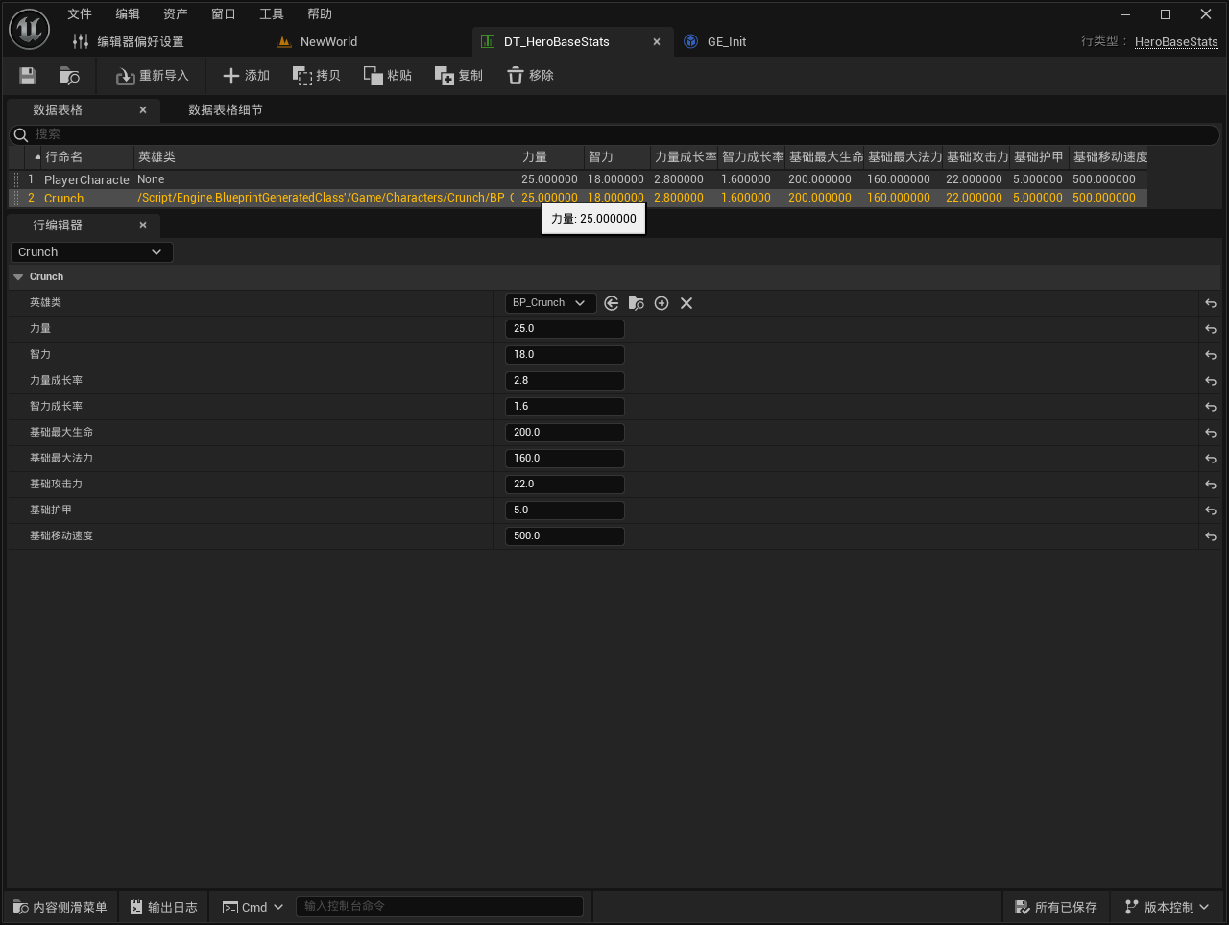1229x925 pixels.
Task: Open 版本控制 revision control dropdown
Action: pyautogui.click(x=1167, y=907)
